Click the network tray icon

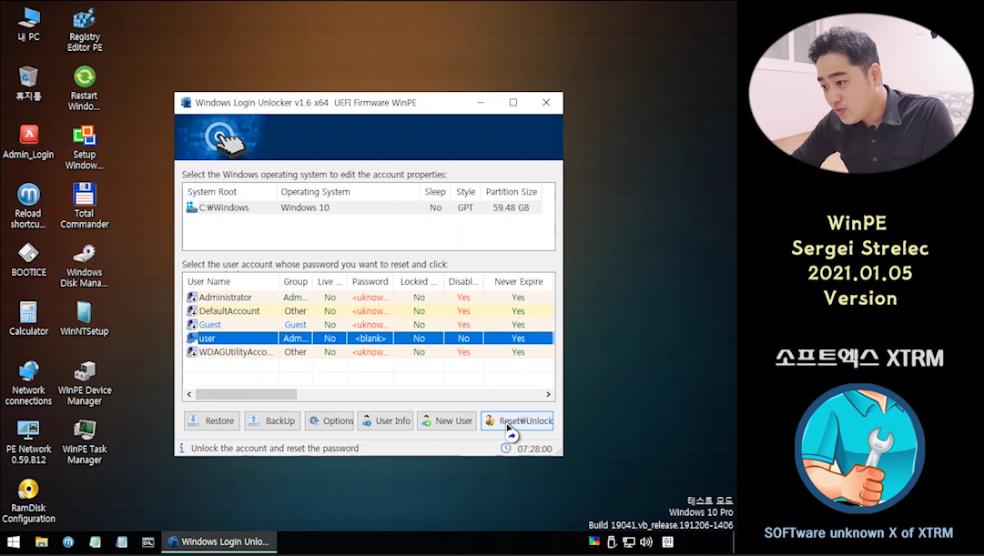point(629,541)
